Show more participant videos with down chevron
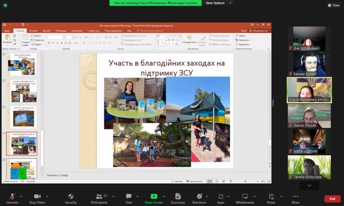The width and height of the screenshot is (344, 206). click(309, 186)
